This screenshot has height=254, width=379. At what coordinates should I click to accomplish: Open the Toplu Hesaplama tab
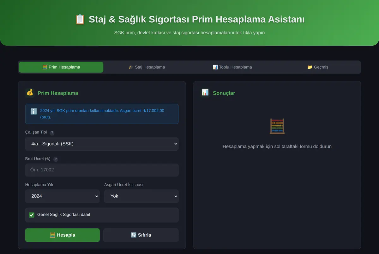click(232, 67)
